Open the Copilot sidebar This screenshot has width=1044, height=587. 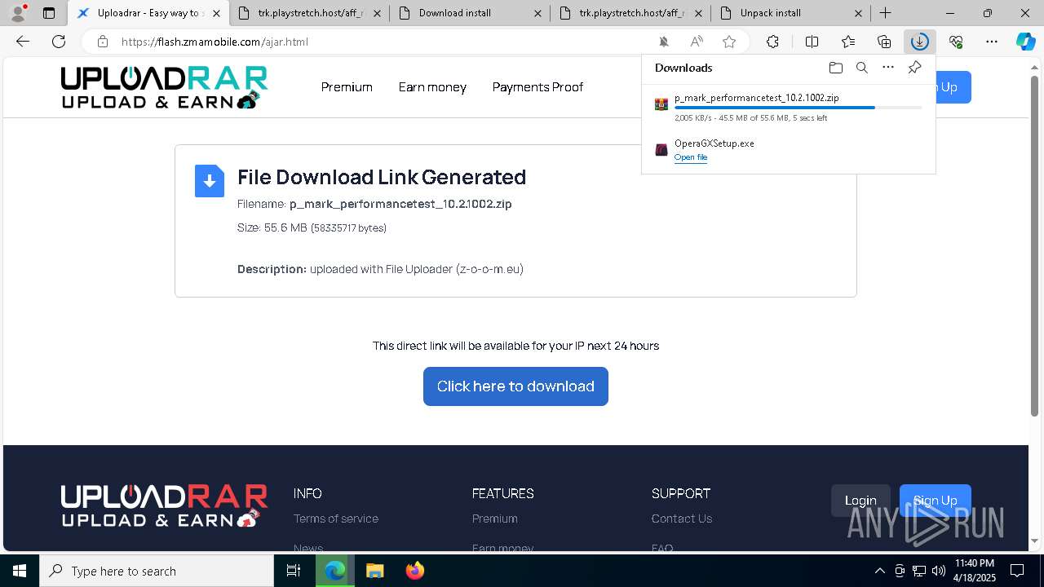point(1025,42)
